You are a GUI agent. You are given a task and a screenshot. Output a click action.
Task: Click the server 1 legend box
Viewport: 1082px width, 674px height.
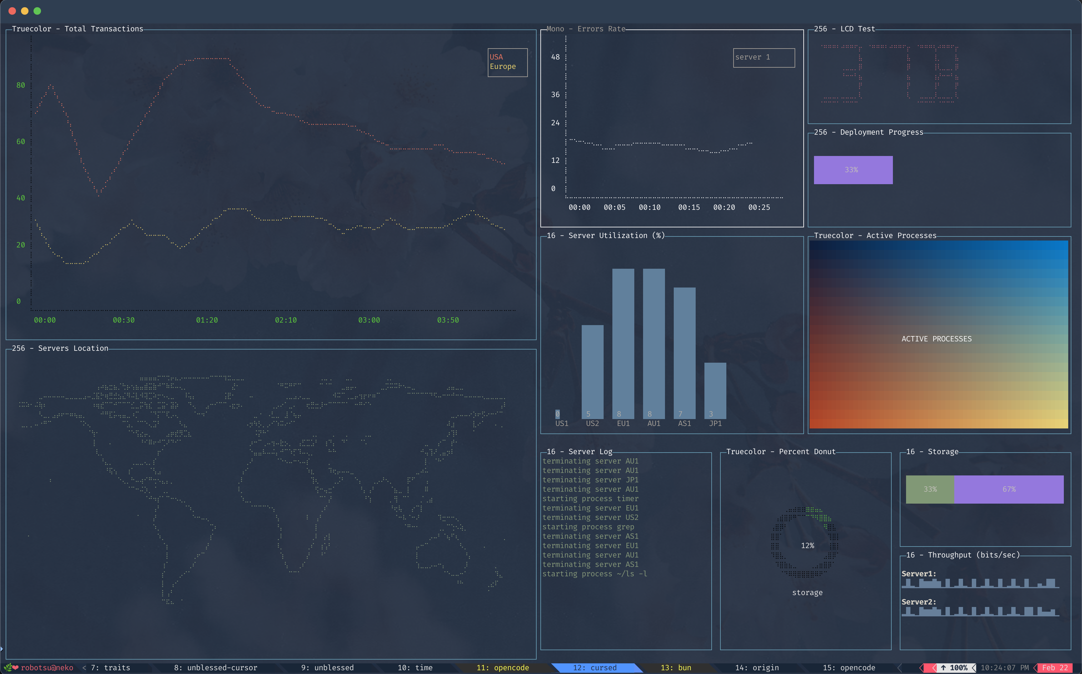pyautogui.click(x=763, y=58)
